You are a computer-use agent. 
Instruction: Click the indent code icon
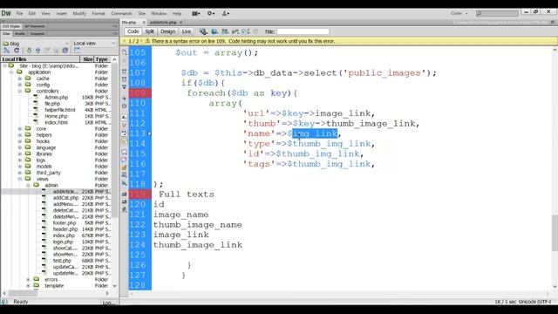pos(124,194)
